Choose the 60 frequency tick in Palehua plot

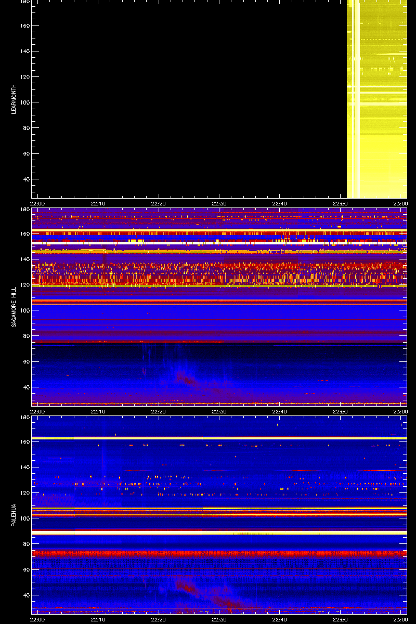pyautogui.click(x=27, y=570)
